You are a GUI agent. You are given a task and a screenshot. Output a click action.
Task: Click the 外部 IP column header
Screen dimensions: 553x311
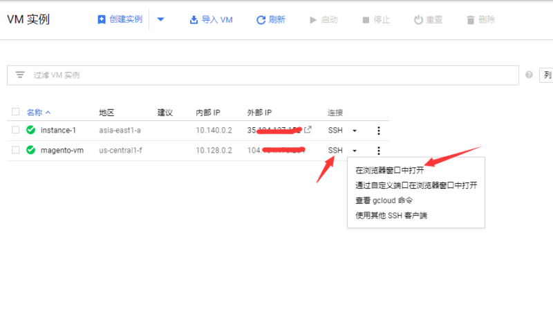point(259,113)
